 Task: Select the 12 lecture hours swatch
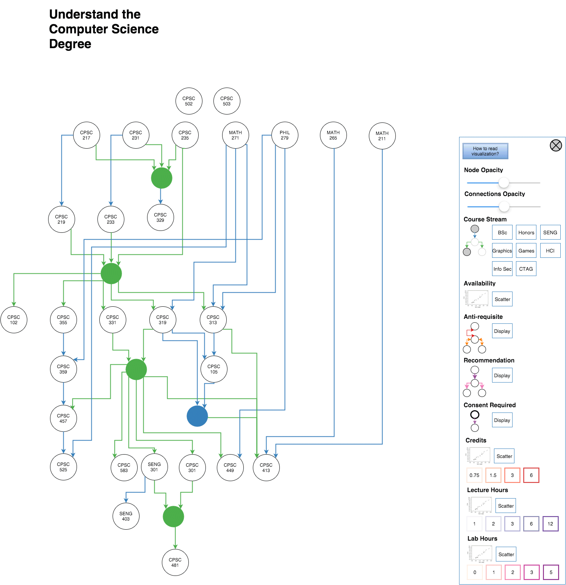[550, 524]
